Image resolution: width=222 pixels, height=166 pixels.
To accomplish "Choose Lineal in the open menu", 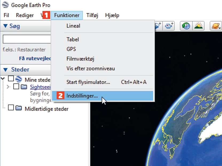I will pyautogui.click(x=73, y=26).
